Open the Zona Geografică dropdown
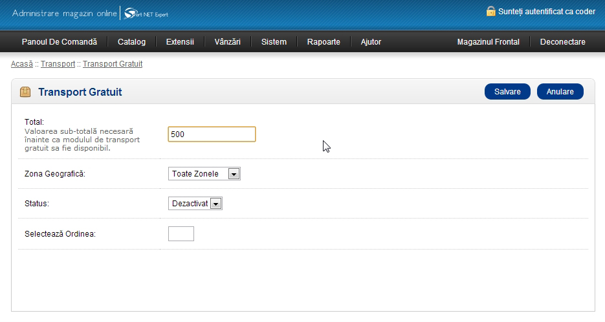Screen dimensions: 605x322 pos(204,173)
